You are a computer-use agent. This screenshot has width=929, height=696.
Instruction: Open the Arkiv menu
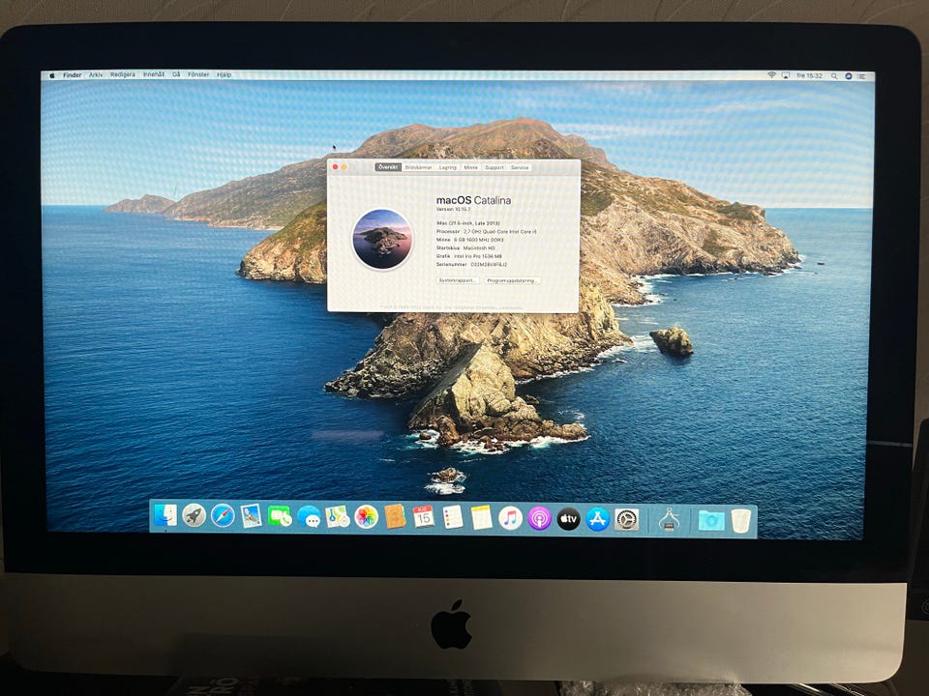click(x=96, y=74)
